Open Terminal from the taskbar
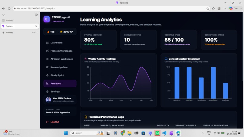The image size is (244, 137). (136, 133)
